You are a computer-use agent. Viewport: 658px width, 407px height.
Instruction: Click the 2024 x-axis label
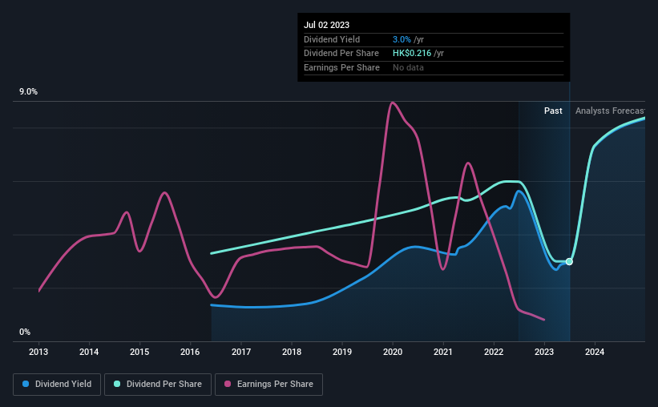click(595, 352)
